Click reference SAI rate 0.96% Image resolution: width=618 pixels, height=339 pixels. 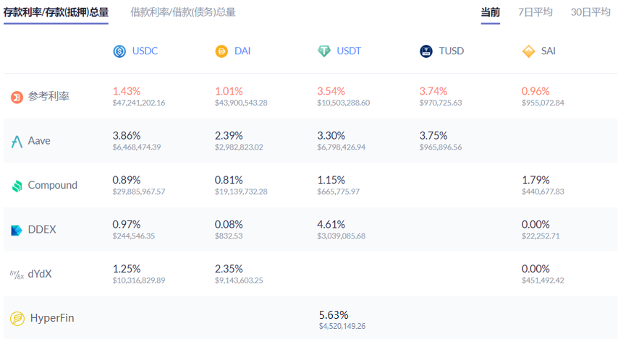[x=536, y=91]
